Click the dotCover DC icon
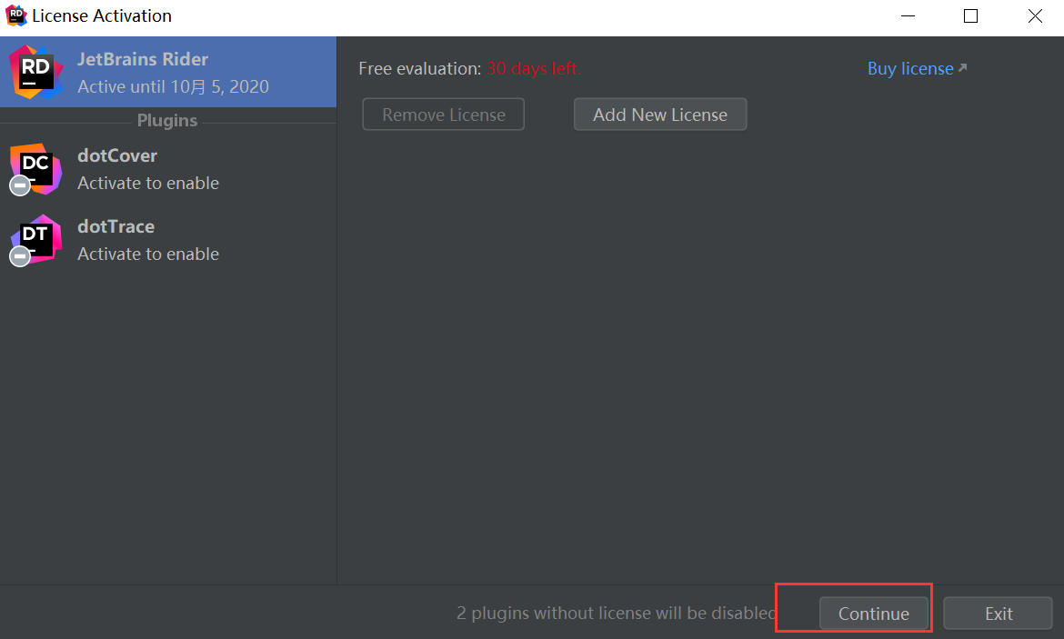Viewport: 1064px width, 639px height. pyautogui.click(x=36, y=169)
